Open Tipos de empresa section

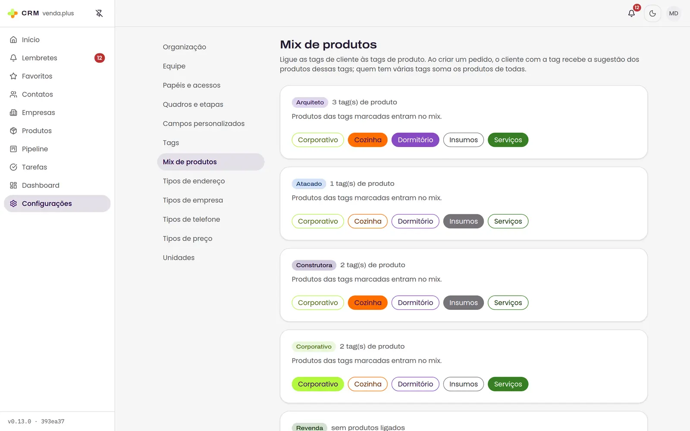[211, 200]
